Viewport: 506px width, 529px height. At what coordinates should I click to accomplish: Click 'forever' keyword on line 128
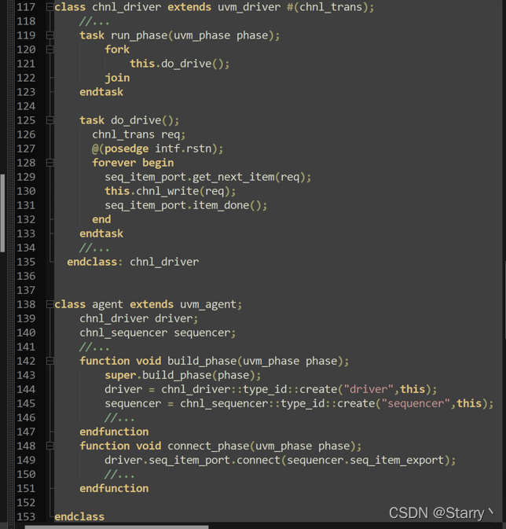(114, 163)
